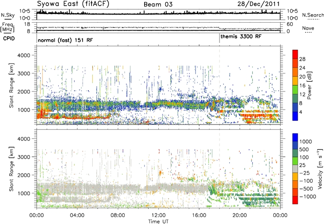Image resolution: width=324 pixels, height=224 pixels.
Task: Click the 3000 tick in the power panel
Action: (x=23, y=74)
